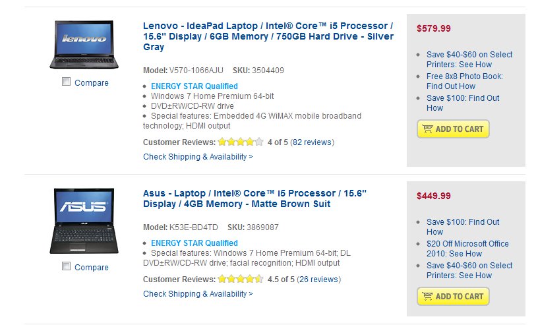
Task: Open the 26 reviews link
Action: [318, 280]
